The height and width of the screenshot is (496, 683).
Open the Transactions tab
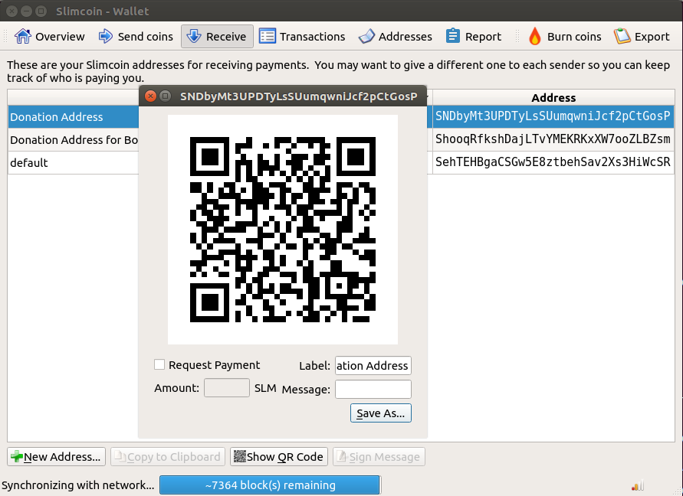[302, 37]
